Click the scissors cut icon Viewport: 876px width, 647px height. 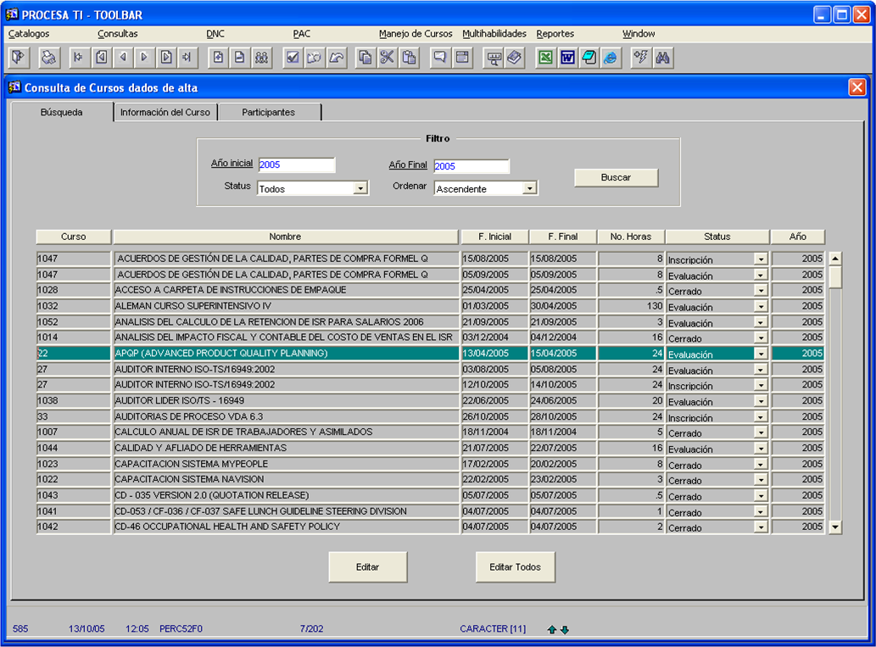point(387,58)
